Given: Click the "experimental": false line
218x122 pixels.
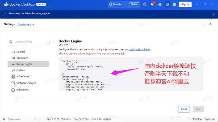Looking at the screenshot, I should click(76, 77).
